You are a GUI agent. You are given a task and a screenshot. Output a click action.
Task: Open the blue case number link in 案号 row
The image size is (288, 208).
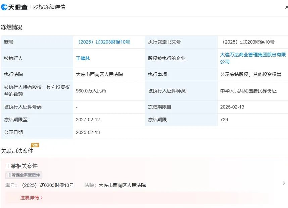click(104, 42)
